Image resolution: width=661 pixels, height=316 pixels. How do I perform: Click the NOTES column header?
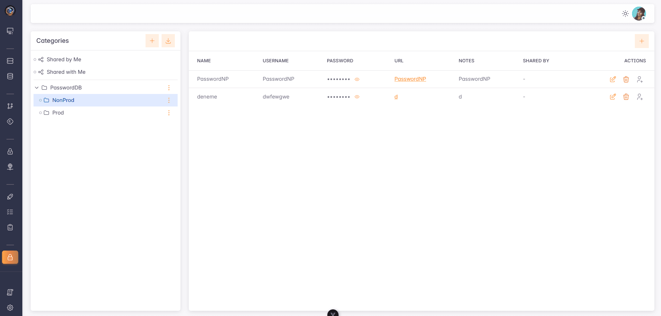tap(466, 61)
